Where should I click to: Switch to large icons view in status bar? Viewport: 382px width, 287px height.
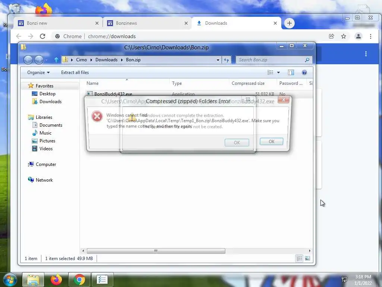click(307, 258)
